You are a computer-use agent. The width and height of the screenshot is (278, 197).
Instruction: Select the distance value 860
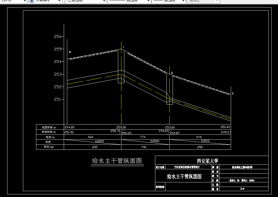[91, 137]
